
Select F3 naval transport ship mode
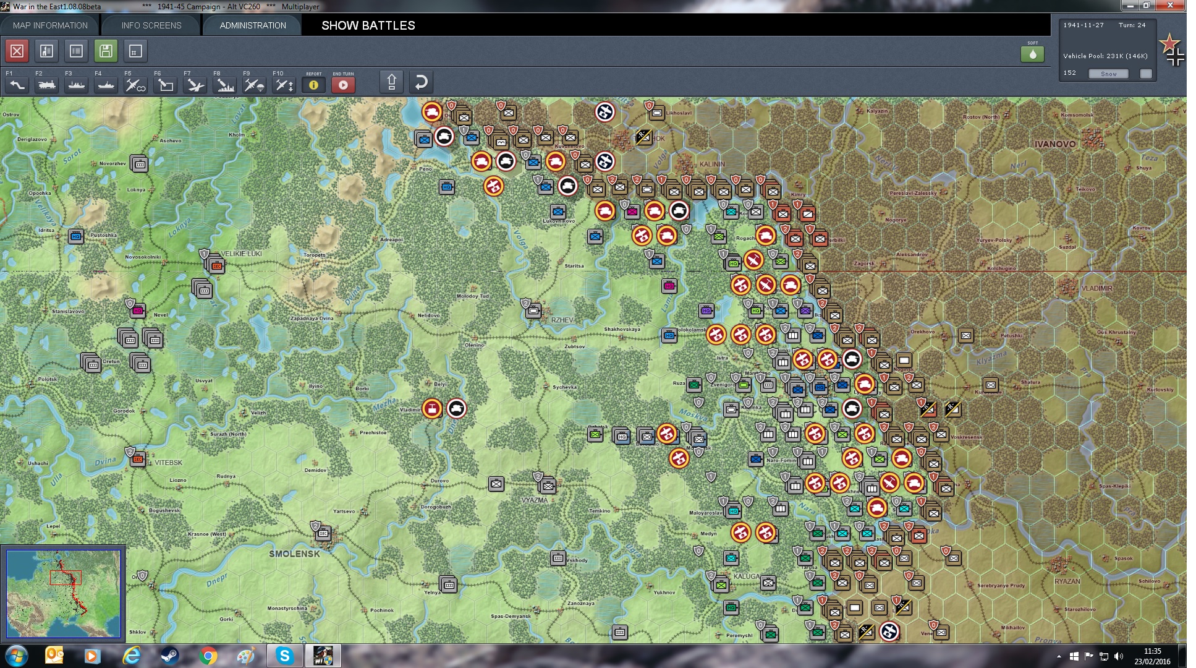pos(76,85)
